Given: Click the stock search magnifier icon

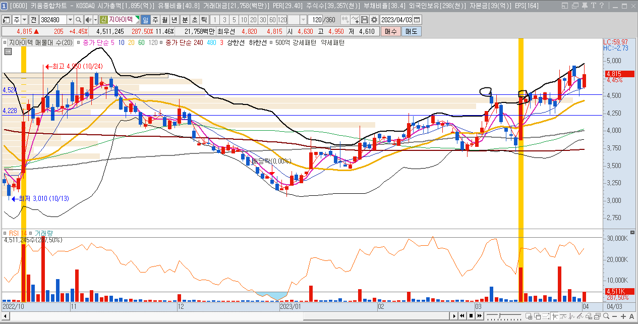Looking at the screenshot, I should pos(79,20).
